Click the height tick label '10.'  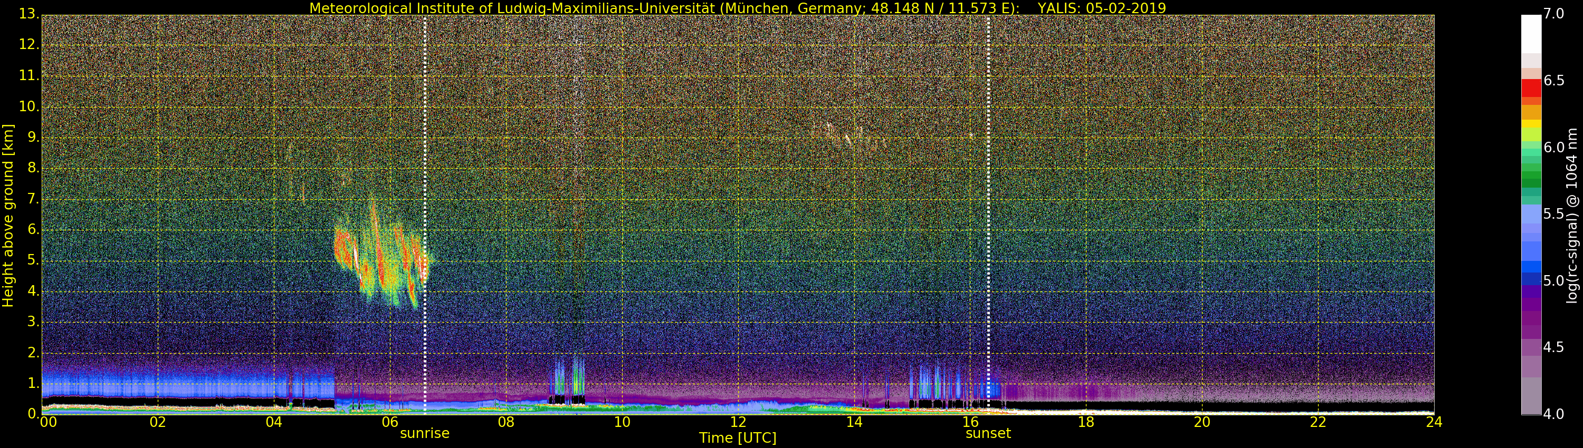pyautogui.click(x=30, y=106)
